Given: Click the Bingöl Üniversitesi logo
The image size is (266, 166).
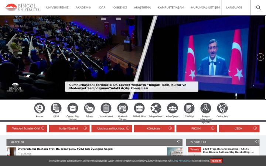Looking at the screenshot, I should 23,7.
